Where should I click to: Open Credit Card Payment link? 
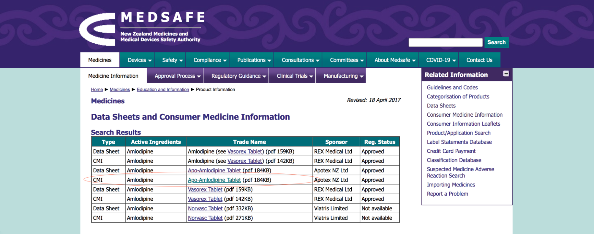click(x=451, y=151)
